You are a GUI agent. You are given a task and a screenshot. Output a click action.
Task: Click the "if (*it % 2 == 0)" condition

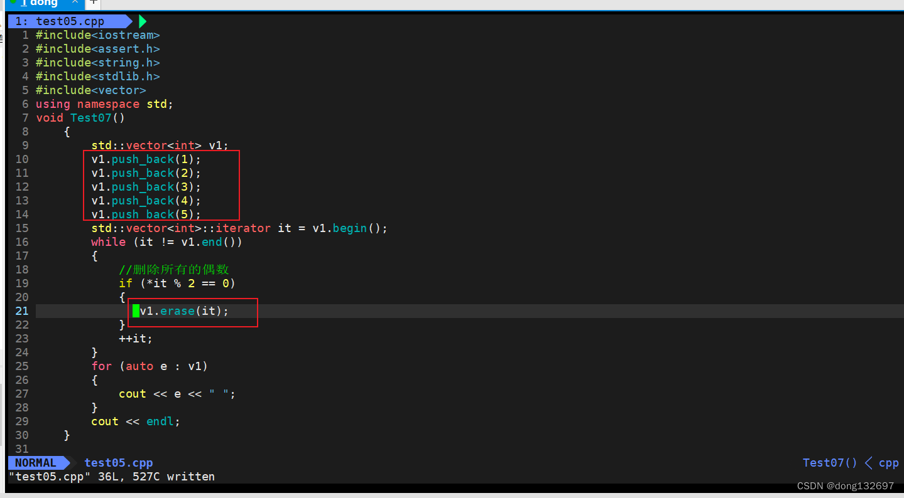click(x=177, y=283)
